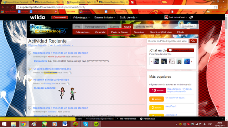Click Caras MM submenu item
228x128 pixels.
(x=100, y=32)
